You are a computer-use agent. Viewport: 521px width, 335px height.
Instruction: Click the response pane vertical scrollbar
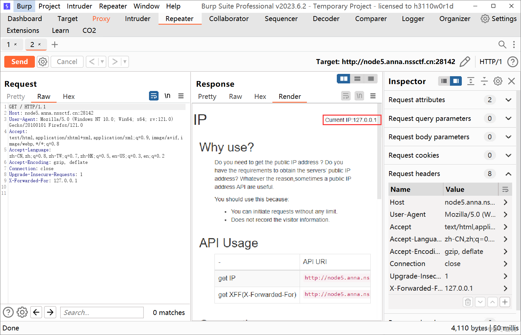379,151
